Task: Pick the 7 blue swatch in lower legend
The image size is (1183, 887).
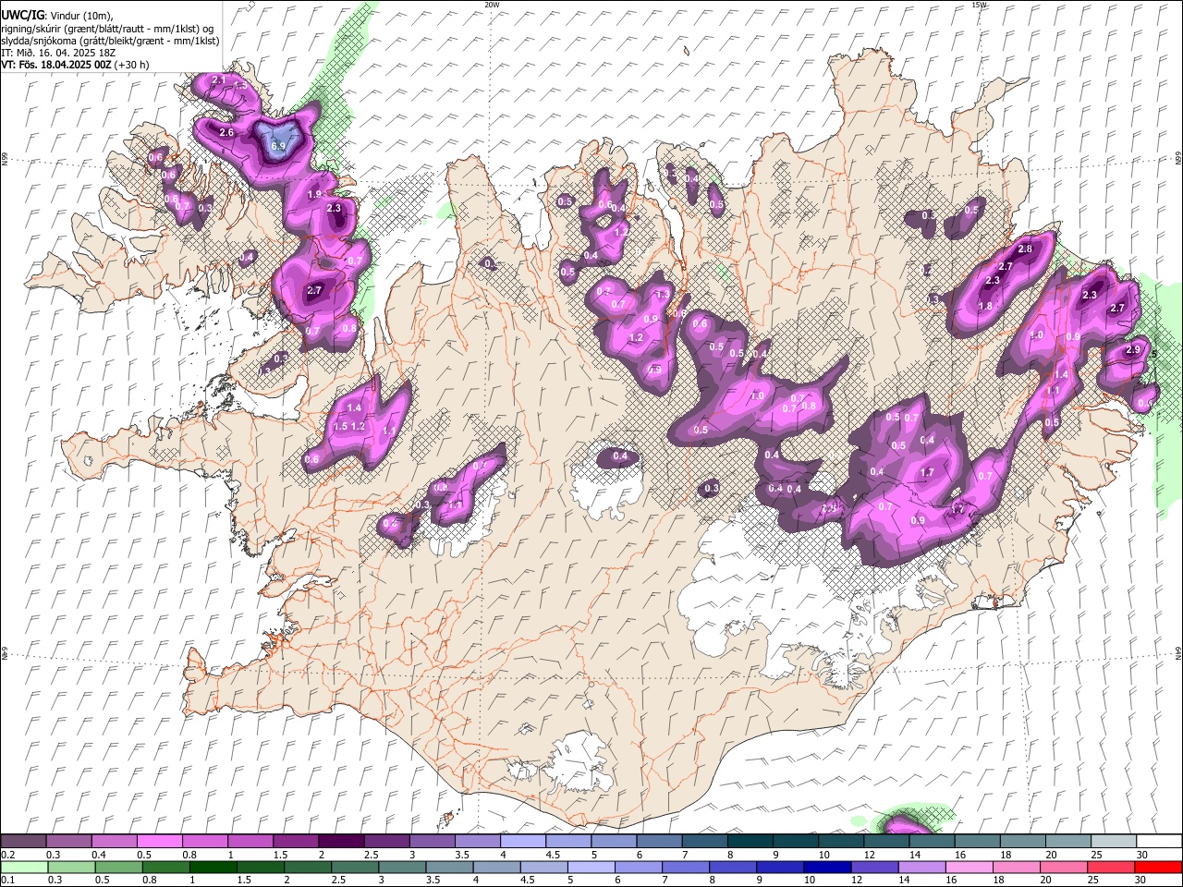Action: click(685, 867)
